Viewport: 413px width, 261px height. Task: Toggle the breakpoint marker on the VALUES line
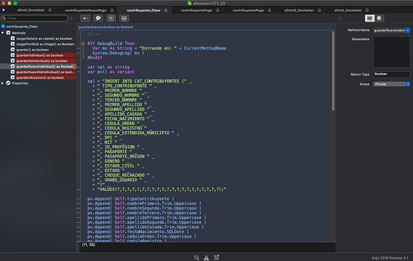(78, 189)
